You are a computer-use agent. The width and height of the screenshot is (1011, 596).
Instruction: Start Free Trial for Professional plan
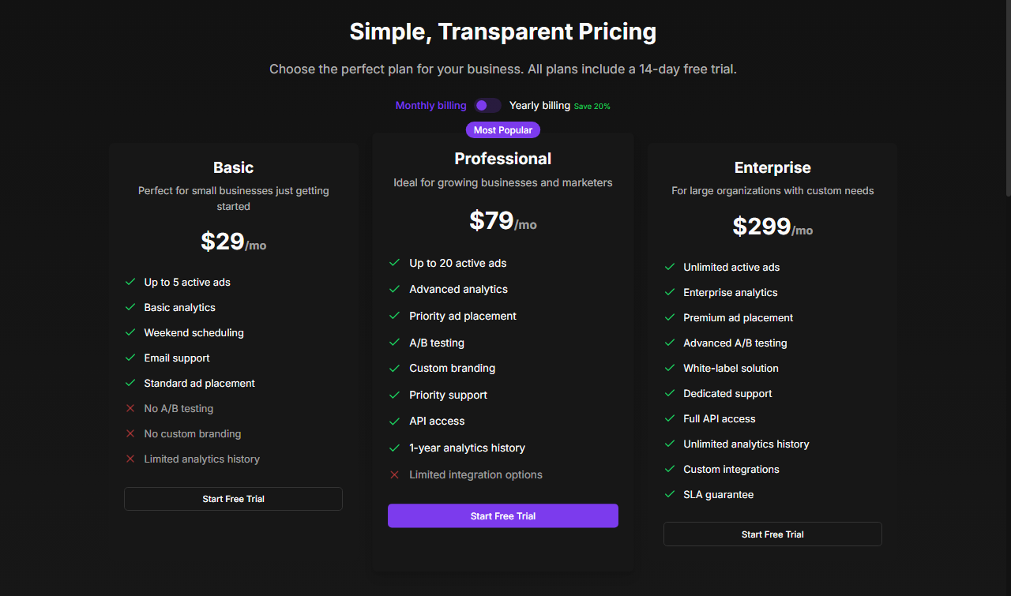[502, 516]
